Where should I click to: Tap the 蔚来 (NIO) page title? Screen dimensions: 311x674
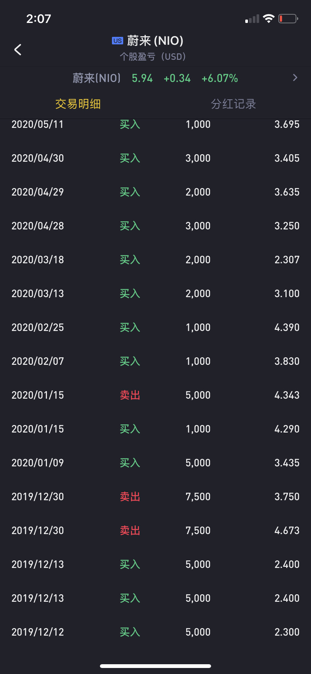click(155, 41)
